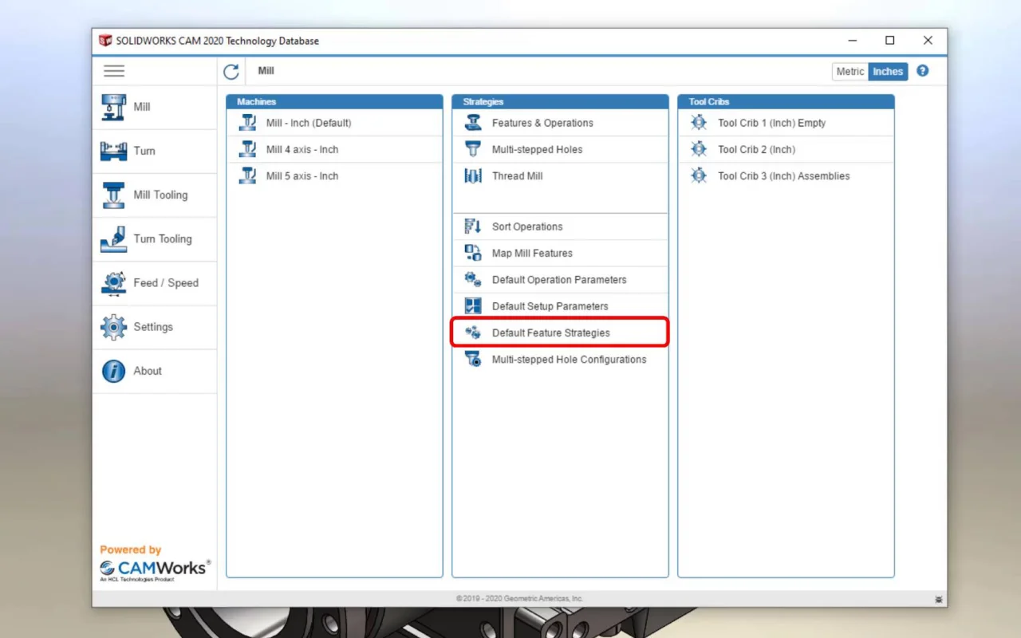Click the Tool Crib 1 (Inch) Empty icon

pyautogui.click(x=699, y=123)
